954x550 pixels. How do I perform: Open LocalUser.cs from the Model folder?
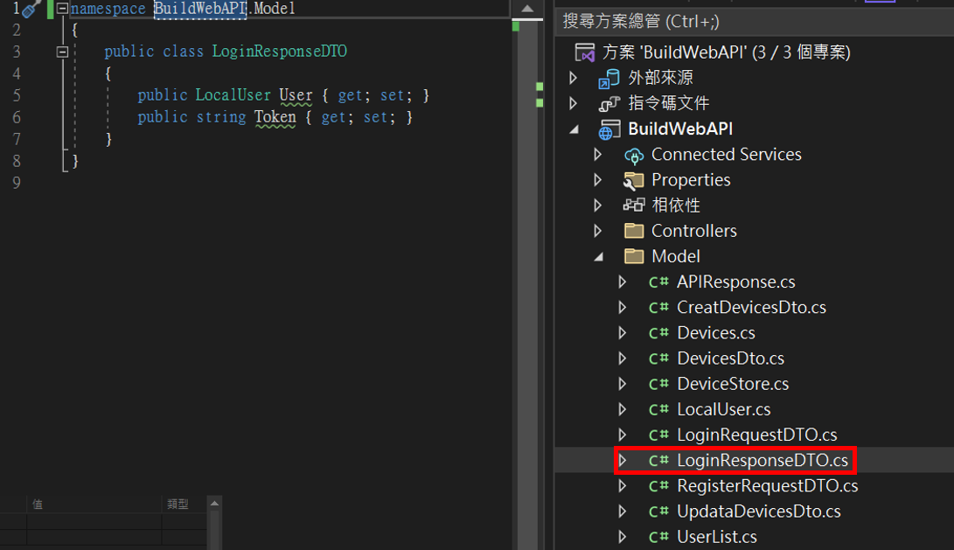click(724, 409)
